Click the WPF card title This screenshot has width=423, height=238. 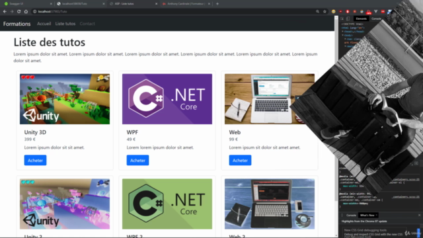coord(132,132)
